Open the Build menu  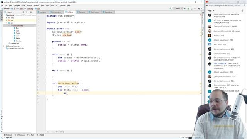point(43,5)
